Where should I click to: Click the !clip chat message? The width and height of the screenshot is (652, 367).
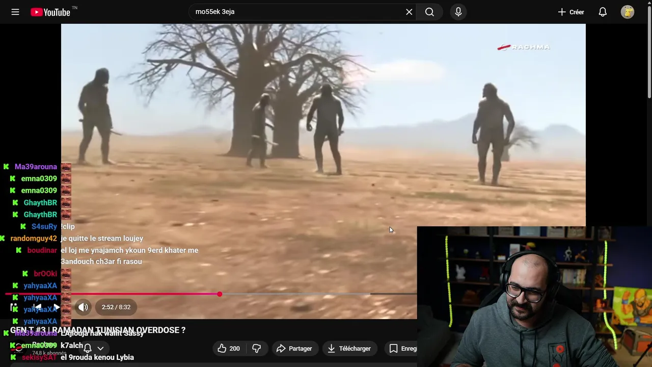(68, 226)
